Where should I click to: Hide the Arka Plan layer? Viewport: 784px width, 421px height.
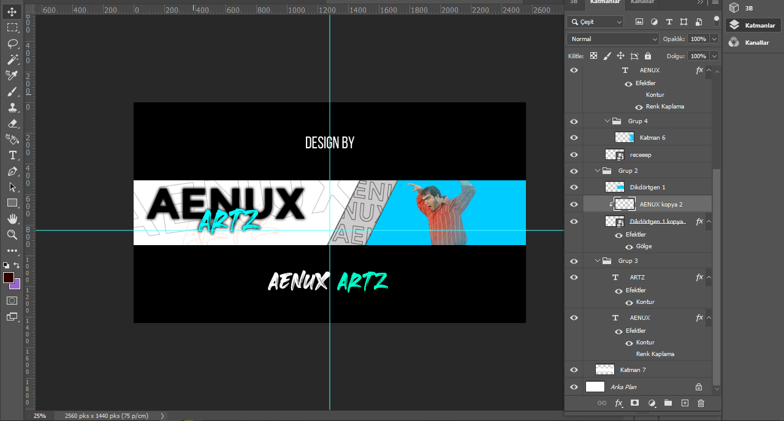click(x=574, y=387)
